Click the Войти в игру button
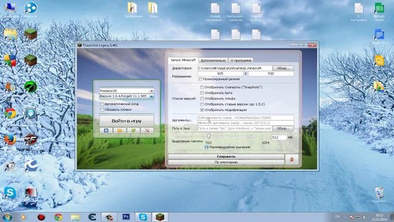 pyautogui.click(x=127, y=121)
